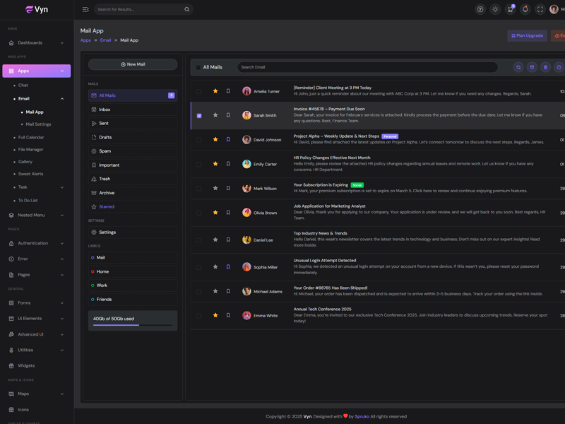Image resolution: width=565 pixels, height=424 pixels.
Task: Open the notifications bell
Action: click(x=525, y=9)
